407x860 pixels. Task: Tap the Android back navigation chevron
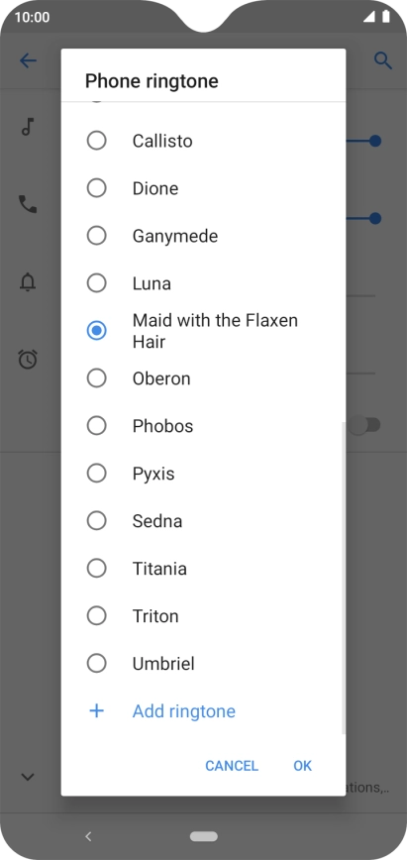click(88, 836)
